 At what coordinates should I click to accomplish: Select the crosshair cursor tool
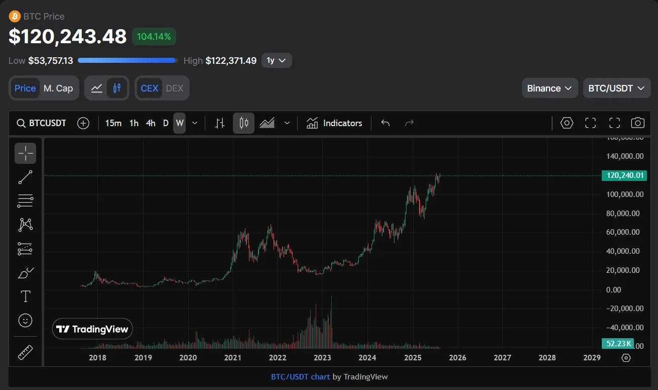pyautogui.click(x=25, y=153)
